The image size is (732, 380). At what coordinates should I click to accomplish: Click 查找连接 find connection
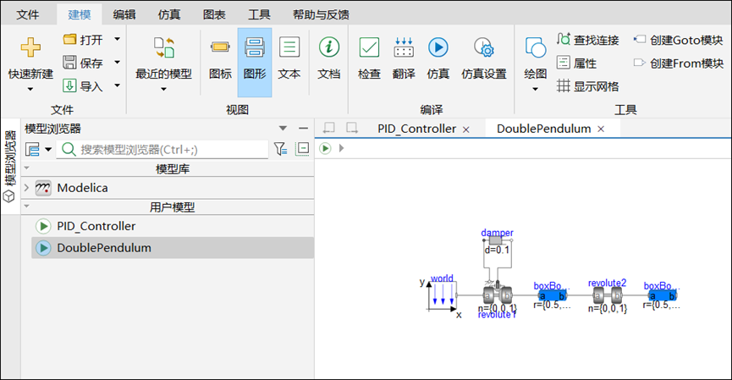588,40
